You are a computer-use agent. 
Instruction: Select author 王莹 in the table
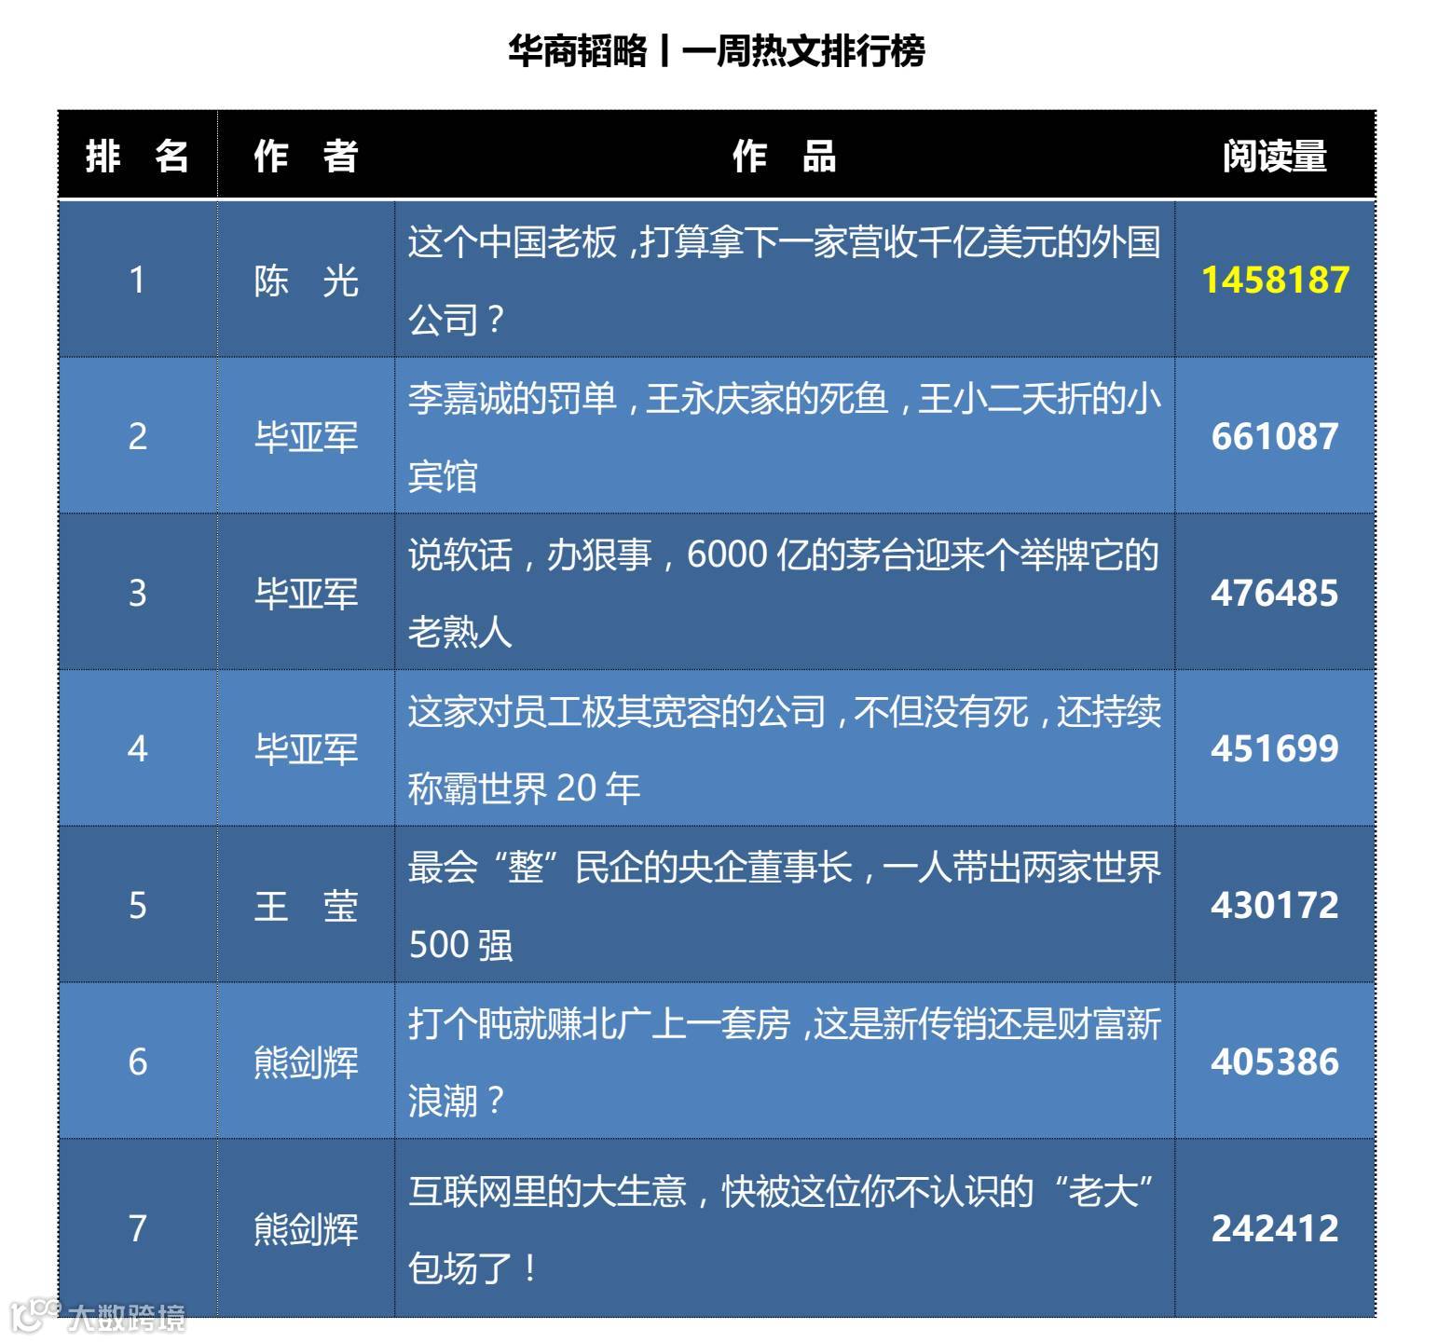(x=306, y=905)
